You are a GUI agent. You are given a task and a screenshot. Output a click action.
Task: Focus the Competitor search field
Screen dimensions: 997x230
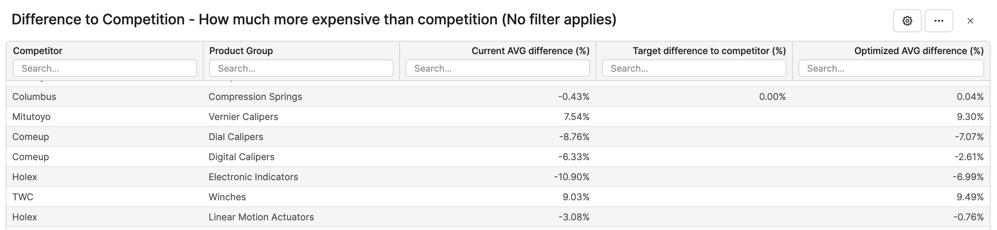(105, 68)
